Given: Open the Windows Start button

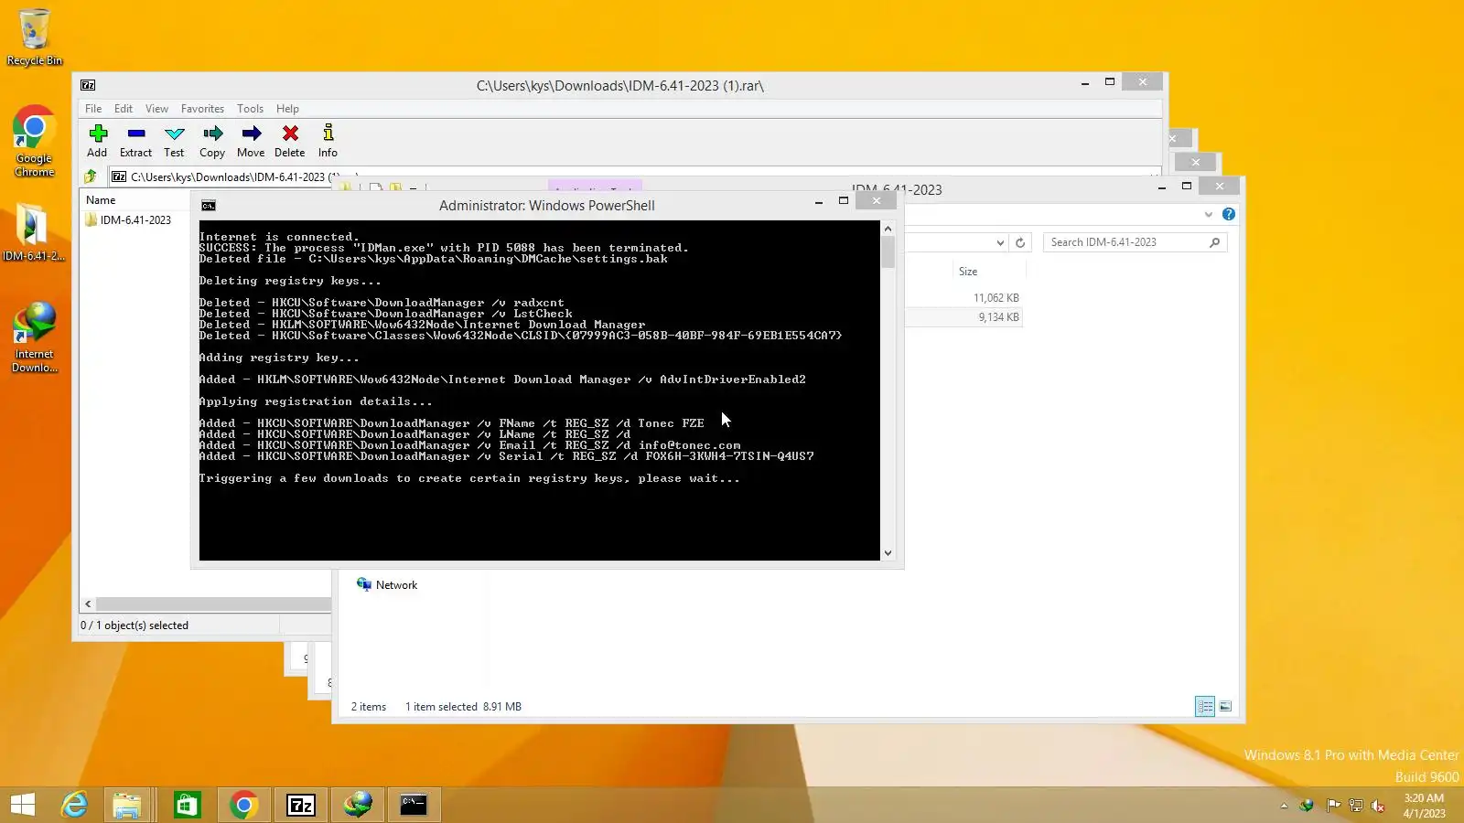Looking at the screenshot, I should click(23, 805).
